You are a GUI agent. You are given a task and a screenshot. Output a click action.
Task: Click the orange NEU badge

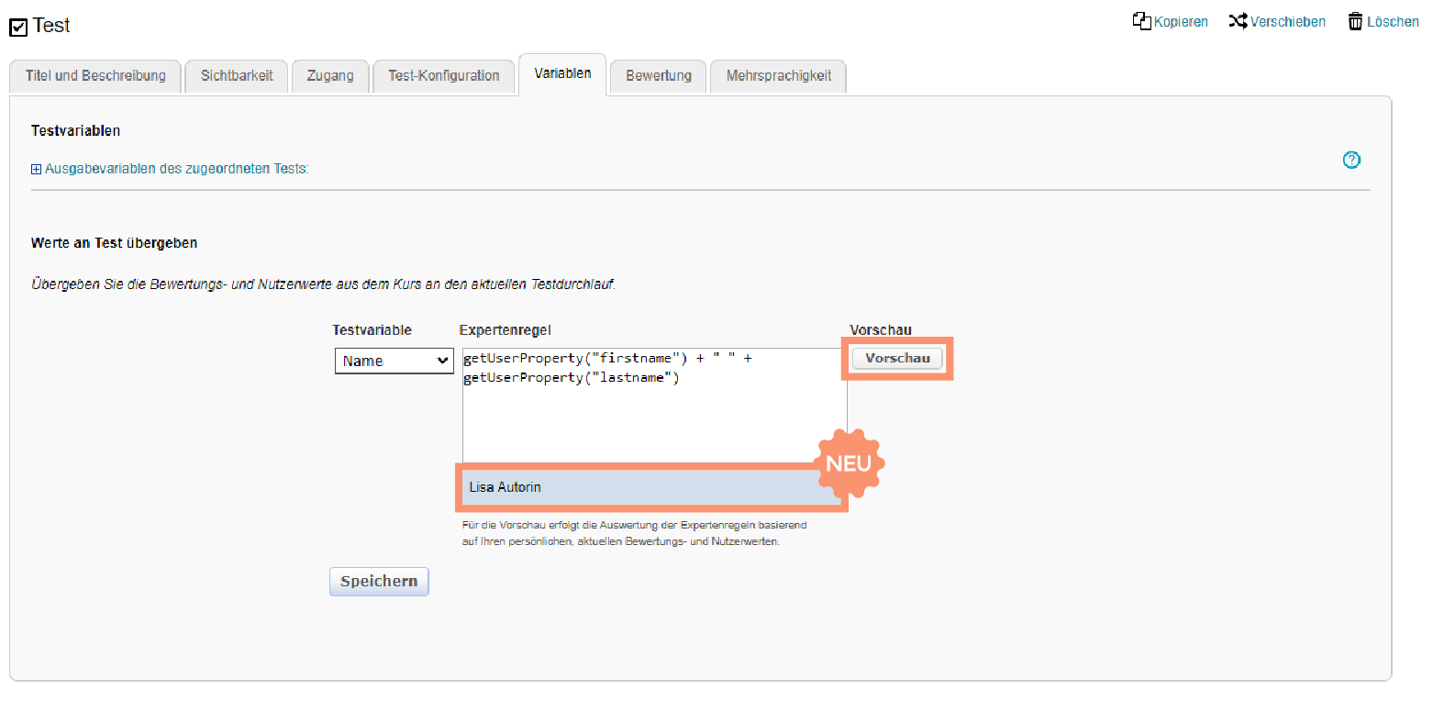click(848, 463)
